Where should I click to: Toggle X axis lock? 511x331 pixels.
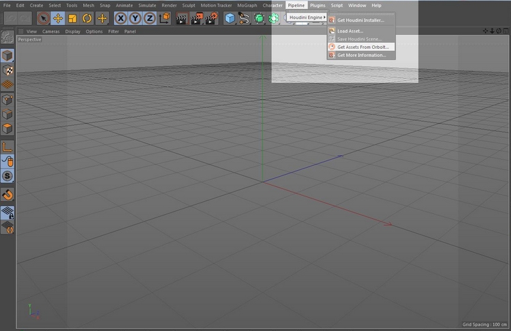coord(121,18)
